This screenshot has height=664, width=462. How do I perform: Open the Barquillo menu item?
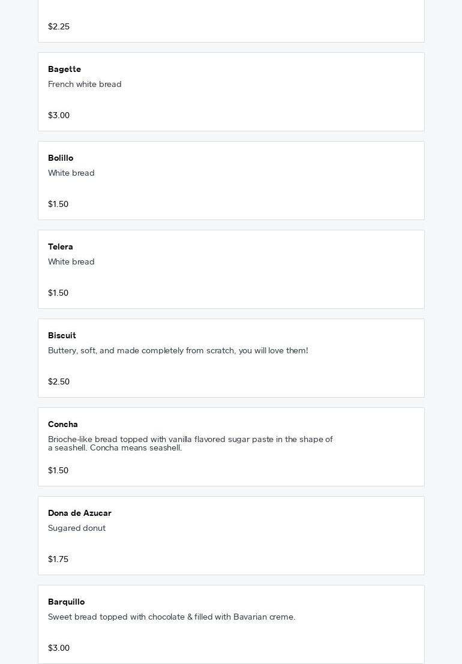click(x=66, y=602)
